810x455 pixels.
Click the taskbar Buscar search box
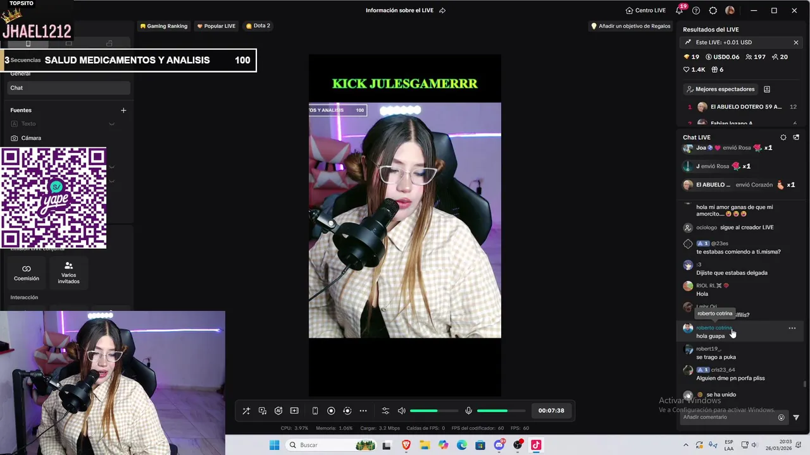(x=332, y=445)
